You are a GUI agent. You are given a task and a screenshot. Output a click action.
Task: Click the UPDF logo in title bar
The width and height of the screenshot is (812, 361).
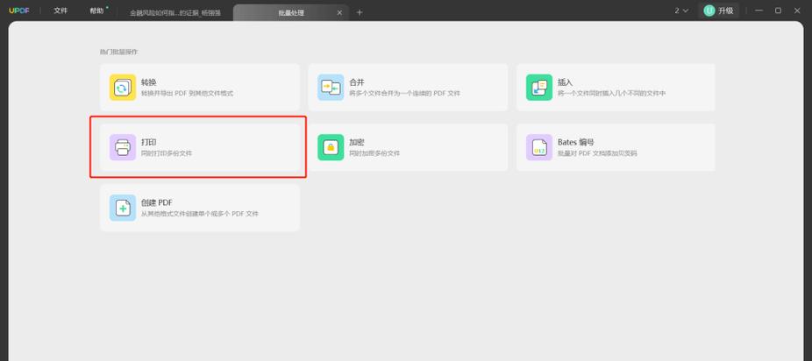19,11
